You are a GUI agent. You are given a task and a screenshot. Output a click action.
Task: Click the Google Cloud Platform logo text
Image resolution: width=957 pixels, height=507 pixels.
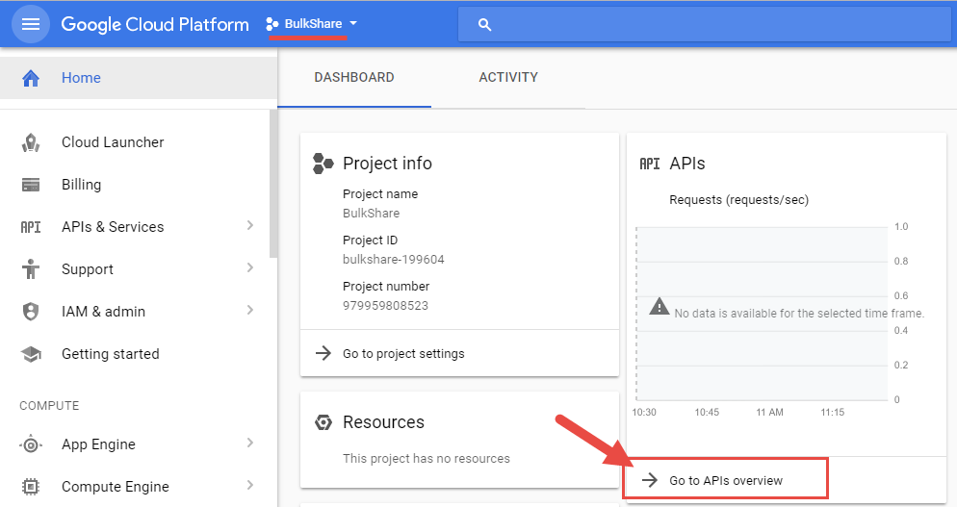pos(155,24)
